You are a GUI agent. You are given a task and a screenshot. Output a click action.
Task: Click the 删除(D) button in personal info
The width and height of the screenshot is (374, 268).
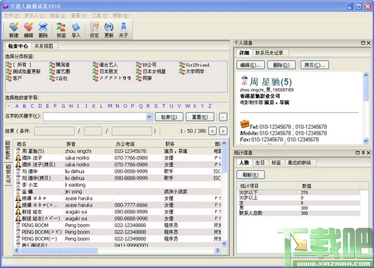click(x=282, y=65)
